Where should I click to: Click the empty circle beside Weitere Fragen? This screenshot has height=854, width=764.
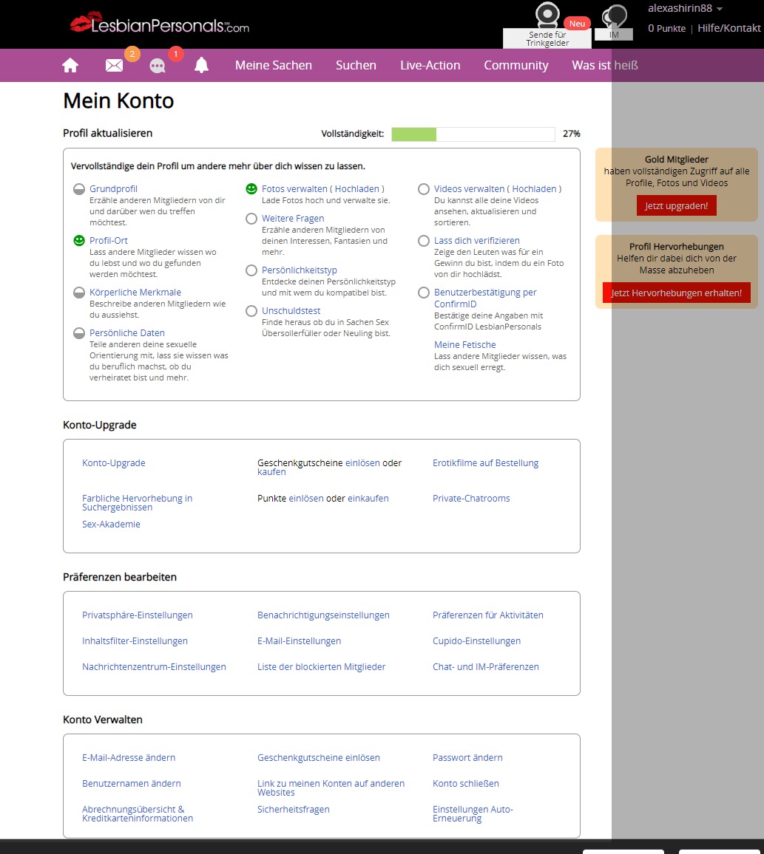[x=251, y=219]
